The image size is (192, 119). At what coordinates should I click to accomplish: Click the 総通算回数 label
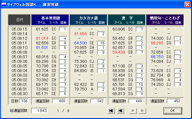(19, 111)
